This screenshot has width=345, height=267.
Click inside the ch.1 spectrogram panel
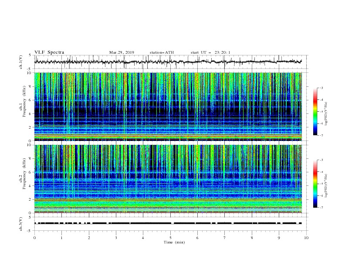click(168, 106)
